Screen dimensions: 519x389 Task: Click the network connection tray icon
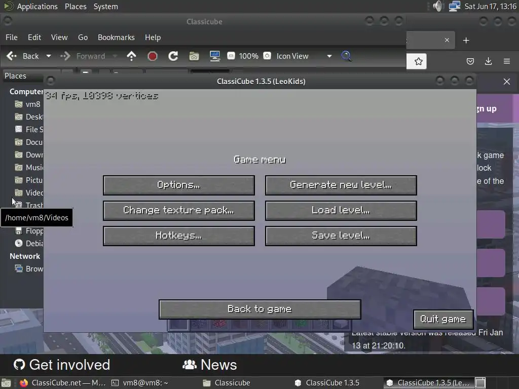coord(455,6)
